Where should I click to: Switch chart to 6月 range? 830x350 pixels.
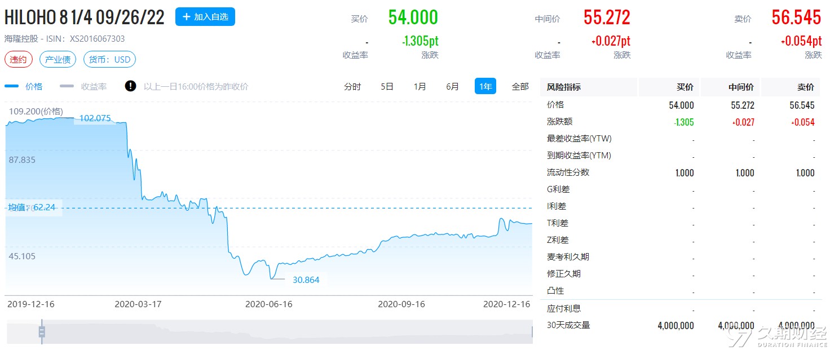(x=452, y=86)
